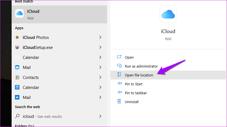227x127 pixels.
Task: Expand chevron for second Mail entry
Action: tap(100, 97)
